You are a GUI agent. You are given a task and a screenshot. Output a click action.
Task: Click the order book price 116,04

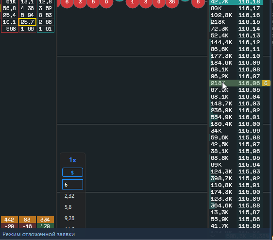[x=249, y=97]
